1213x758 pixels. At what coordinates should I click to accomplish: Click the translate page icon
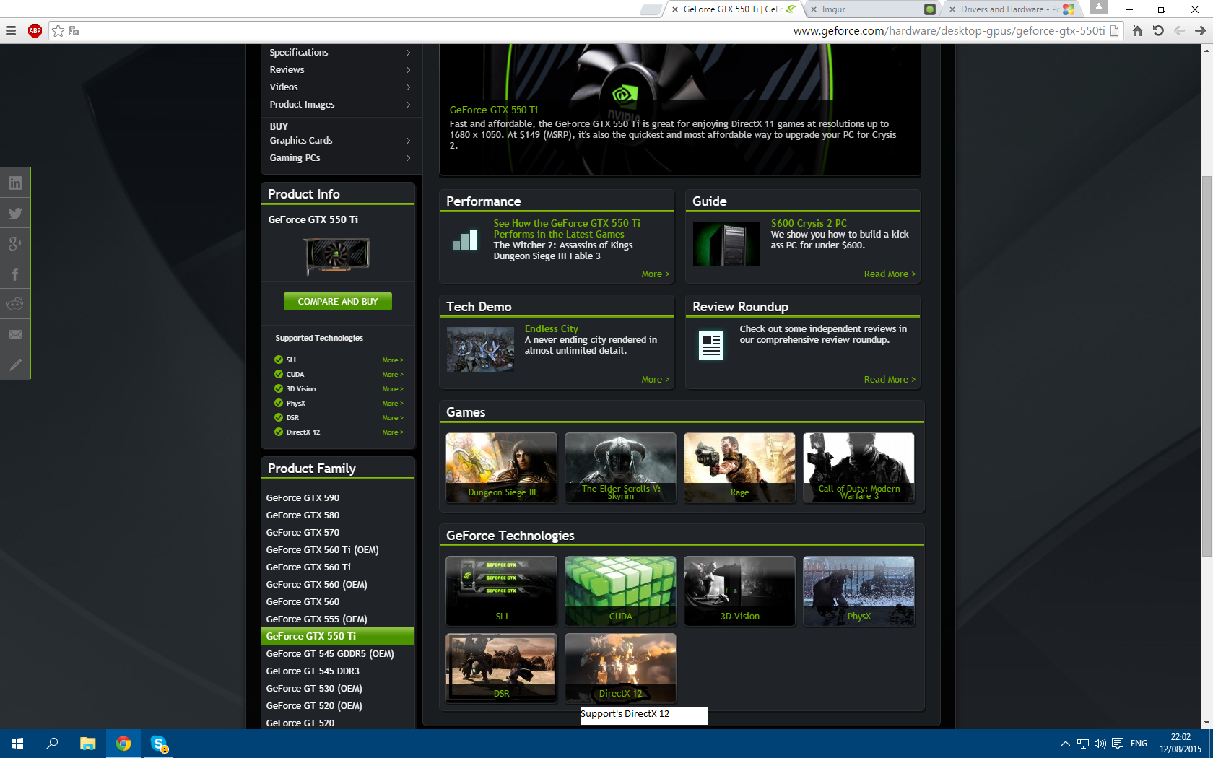pyautogui.click(x=74, y=31)
